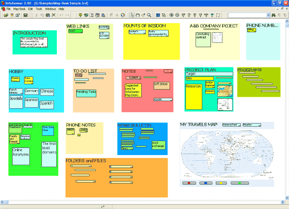The image size is (289, 209).
Task: Click the world map image
Action: 227,154
